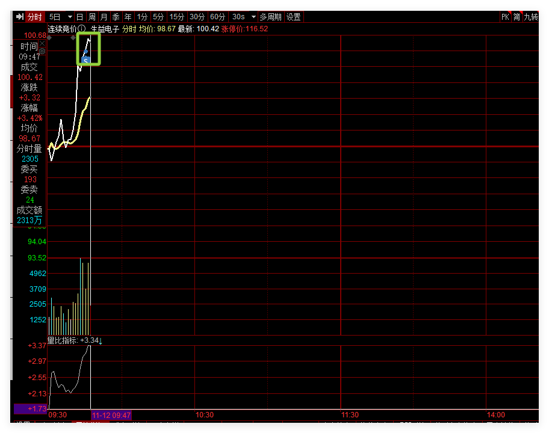
Task: Click the 分时量 2305 value in panel
Action: tap(29, 159)
